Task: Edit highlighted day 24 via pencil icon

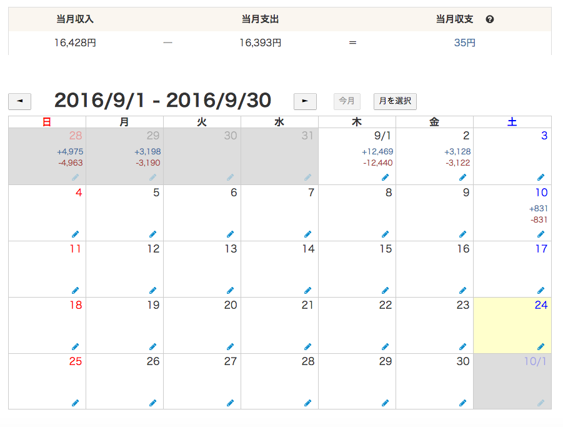Action: (x=541, y=346)
